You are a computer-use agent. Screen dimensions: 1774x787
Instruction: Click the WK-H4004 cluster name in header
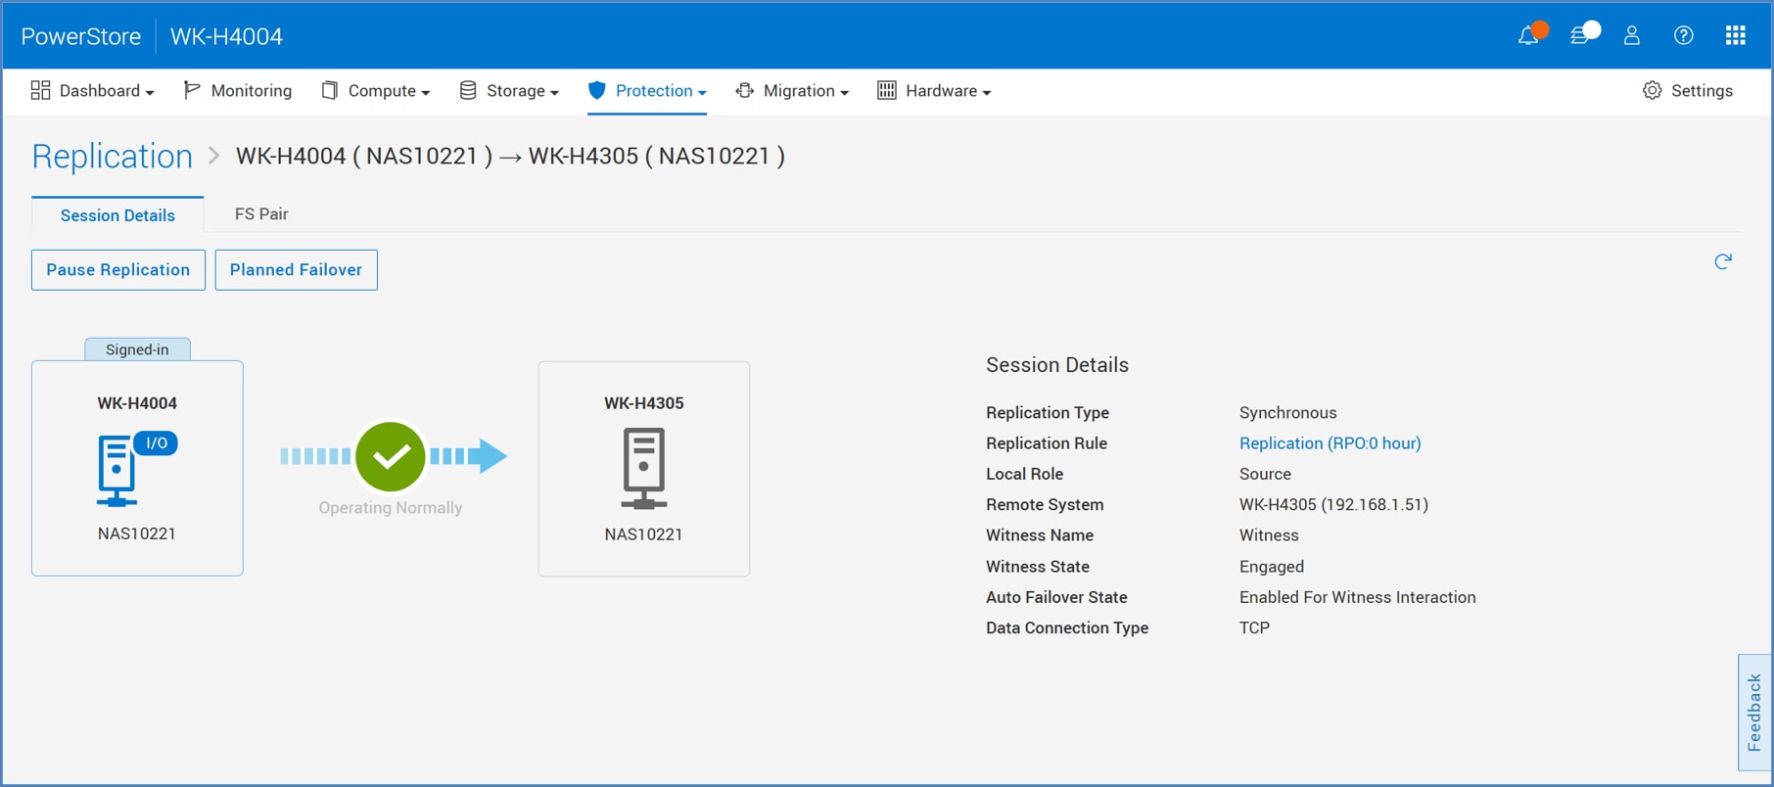click(226, 36)
